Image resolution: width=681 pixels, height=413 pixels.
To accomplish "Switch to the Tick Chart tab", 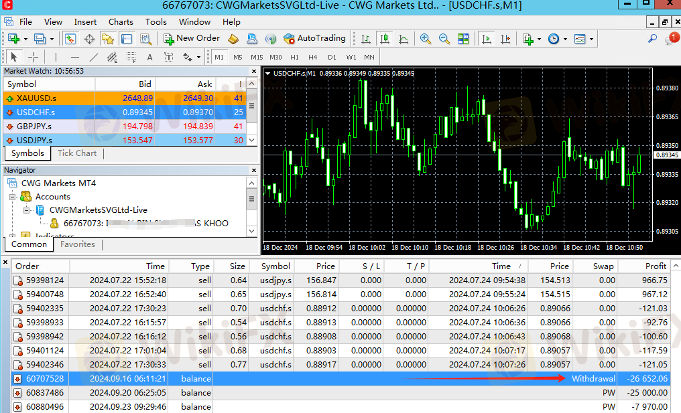I will coord(77,153).
